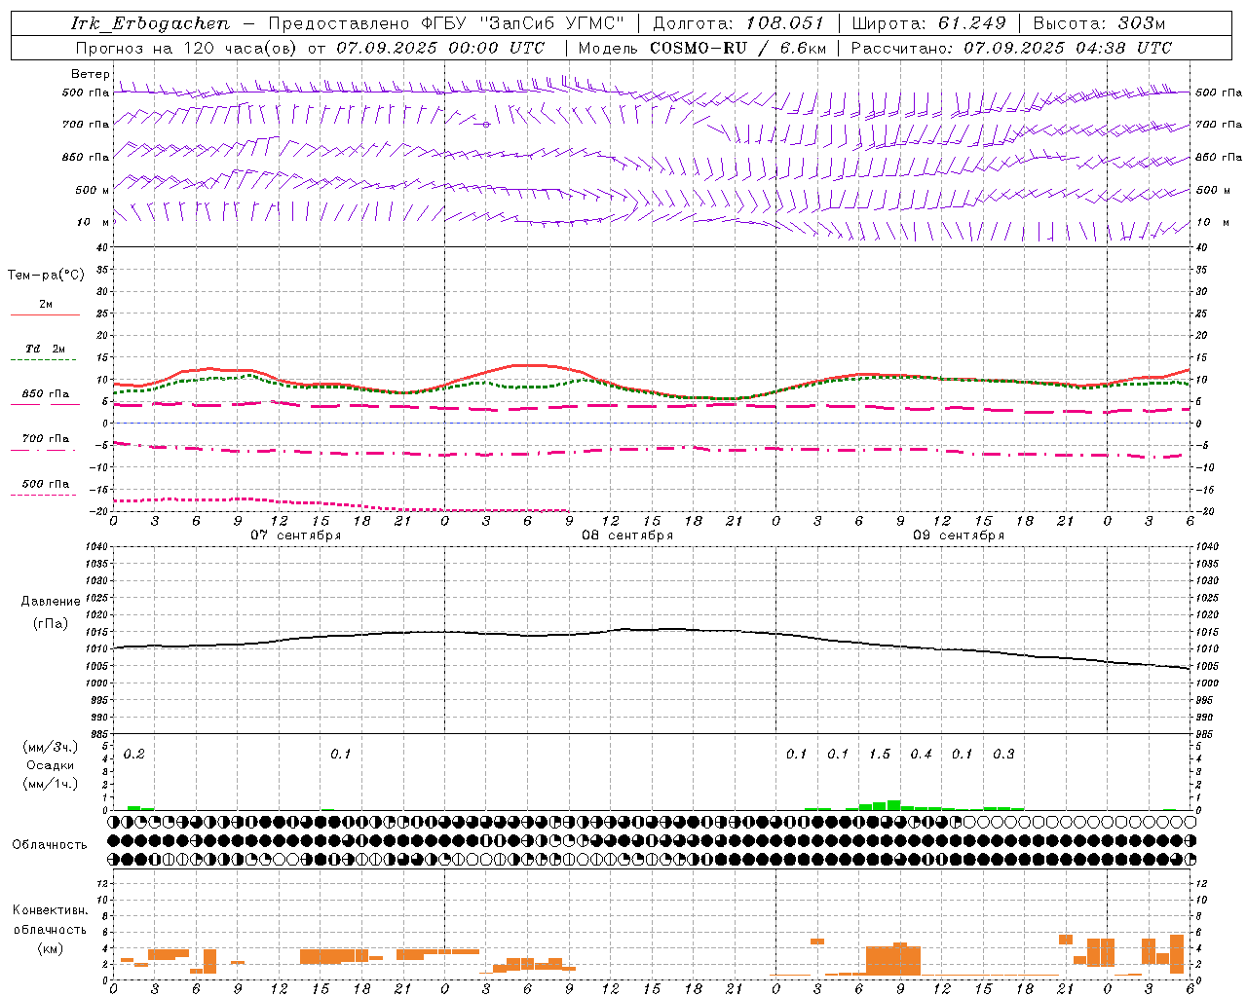1247x997 pixels.
Task: Click the Давление pressure panel label
Action: click(x=51, y=602)
